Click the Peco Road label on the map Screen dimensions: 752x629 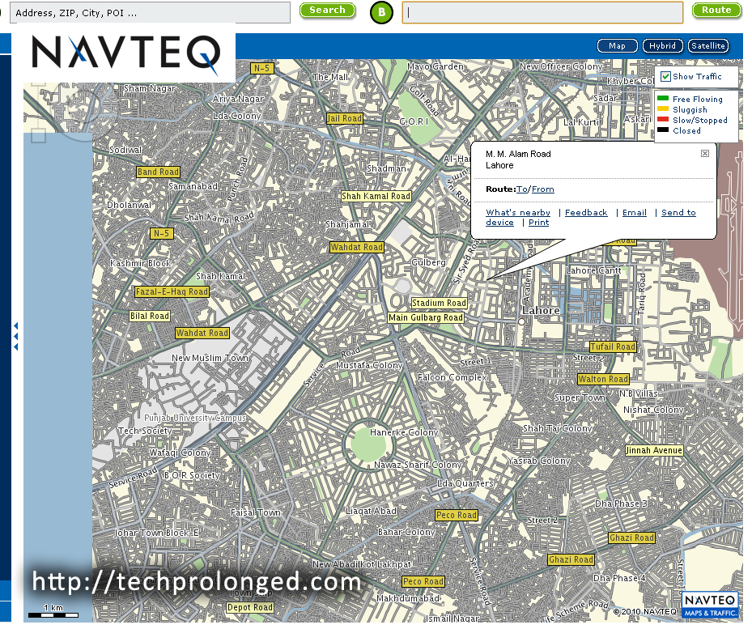point(456,515)
